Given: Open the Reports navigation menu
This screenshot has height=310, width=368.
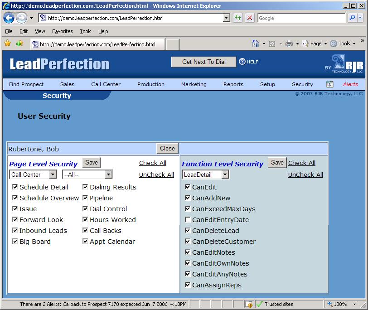Looking at the screenshot, I should (233, 84).
